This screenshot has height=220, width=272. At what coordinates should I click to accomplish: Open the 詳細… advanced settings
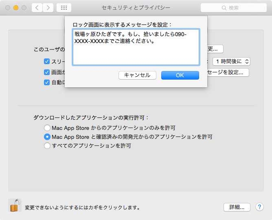click(237, 207)
